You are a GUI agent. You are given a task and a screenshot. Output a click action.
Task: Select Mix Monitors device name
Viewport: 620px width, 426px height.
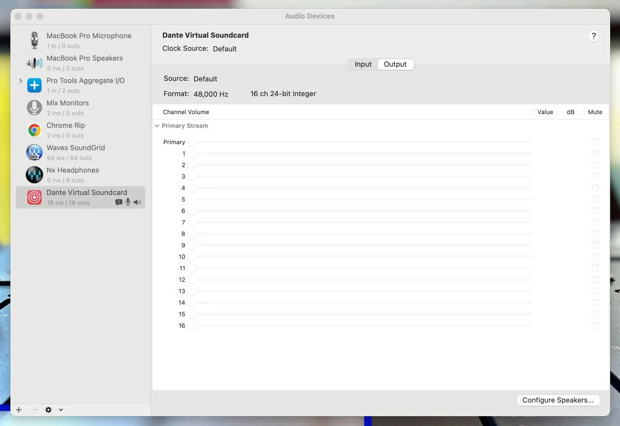pos(68,103)
